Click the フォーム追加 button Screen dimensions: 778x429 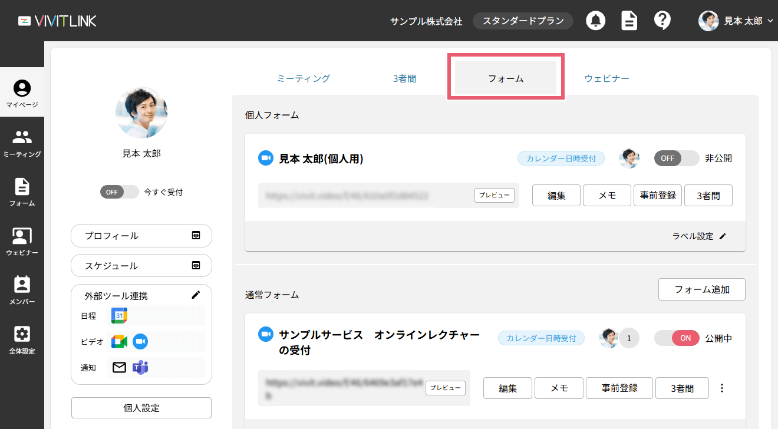[701, 289]
